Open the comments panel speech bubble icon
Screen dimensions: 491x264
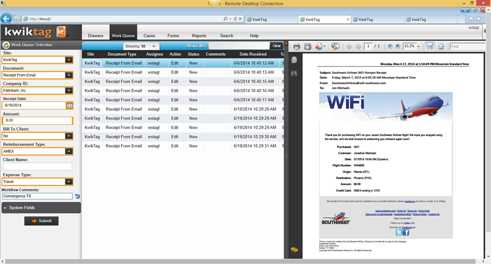click(x=294, y=250)
